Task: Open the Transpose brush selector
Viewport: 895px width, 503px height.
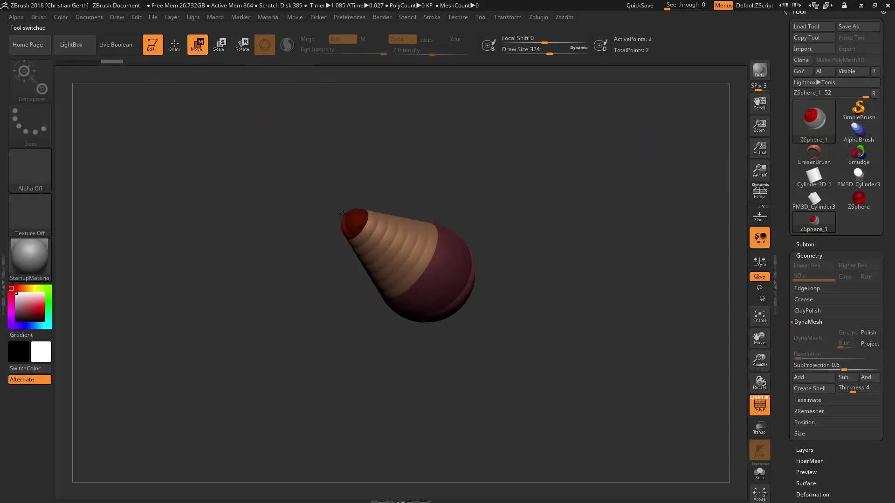Action: 30,81
